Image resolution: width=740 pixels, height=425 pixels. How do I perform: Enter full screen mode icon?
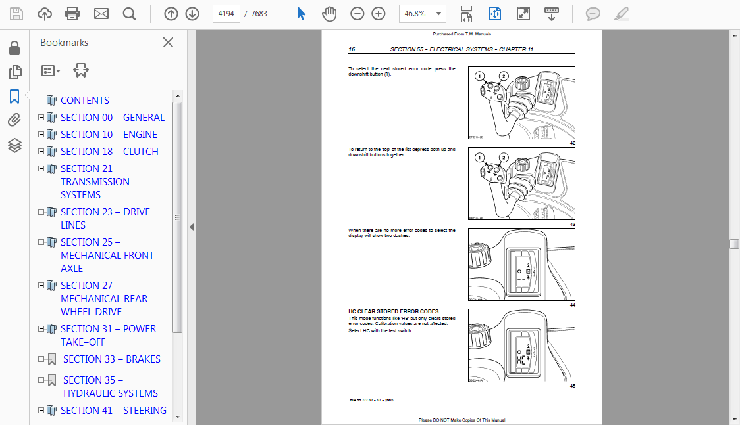click(523, 14)
